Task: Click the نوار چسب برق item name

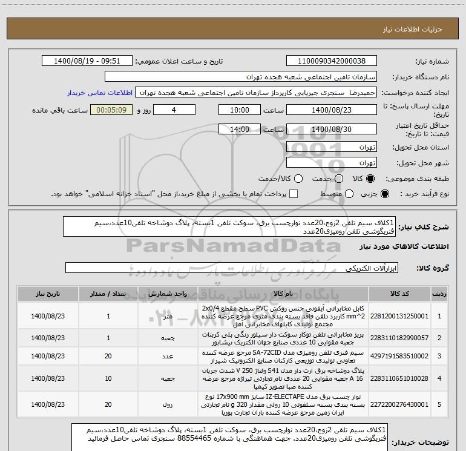Action: pos(283,404)
